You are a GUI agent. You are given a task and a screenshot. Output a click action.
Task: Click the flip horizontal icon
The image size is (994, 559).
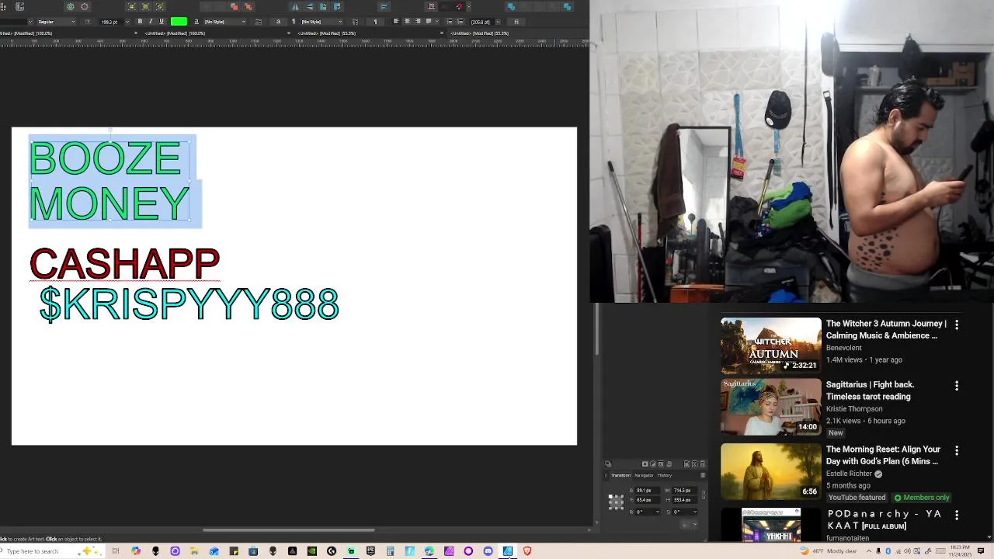[295, 6]
